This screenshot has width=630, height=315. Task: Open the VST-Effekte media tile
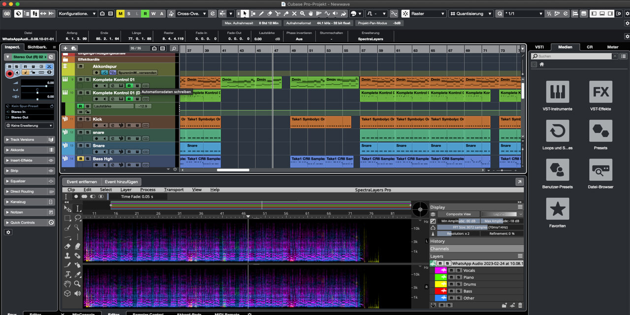pos(600,92)
